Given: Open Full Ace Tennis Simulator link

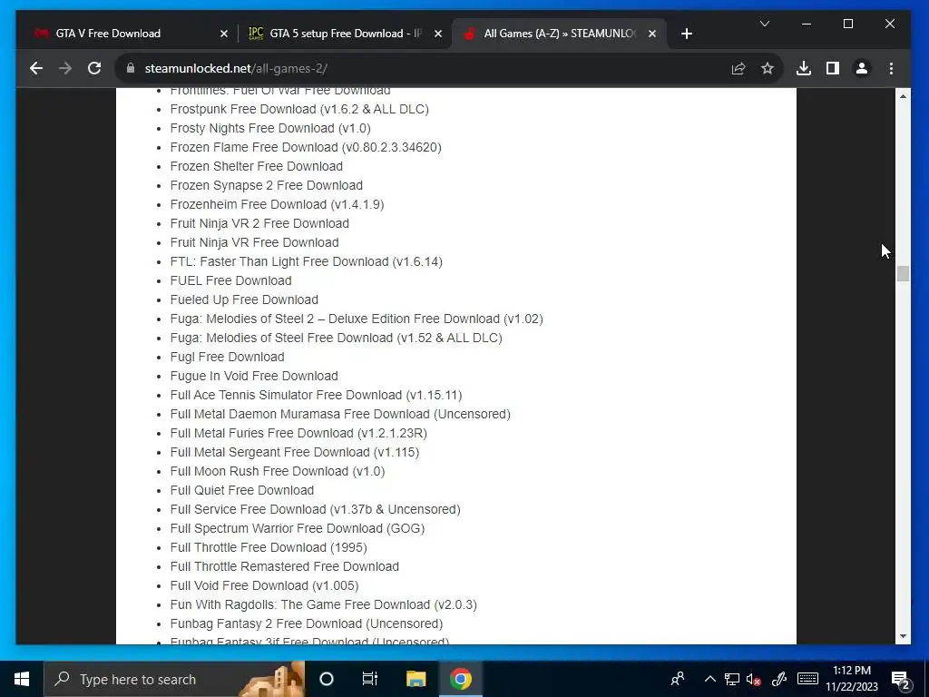Looking at the screenshot, I should pyautogui.click(x=317, y=395).
